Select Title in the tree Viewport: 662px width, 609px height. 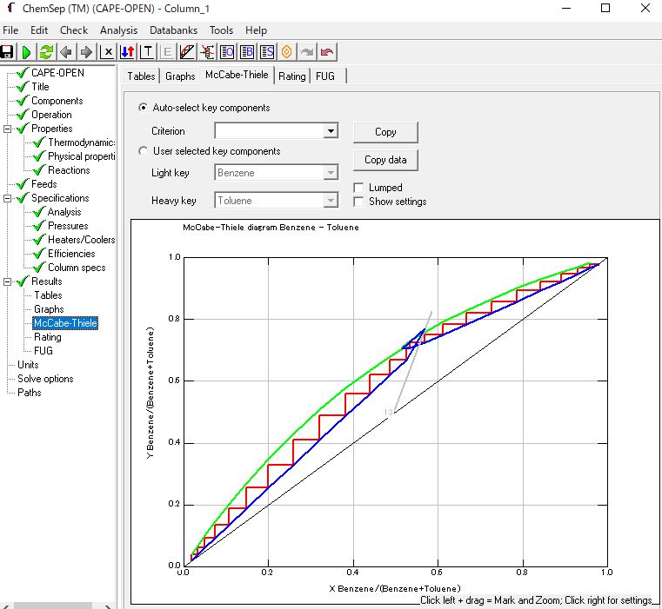pyautogui.click(x=40, y=87)
